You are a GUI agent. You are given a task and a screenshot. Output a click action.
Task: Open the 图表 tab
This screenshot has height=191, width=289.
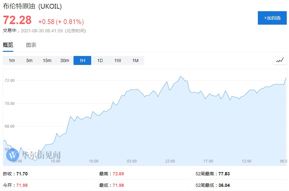tap(31, 45)
